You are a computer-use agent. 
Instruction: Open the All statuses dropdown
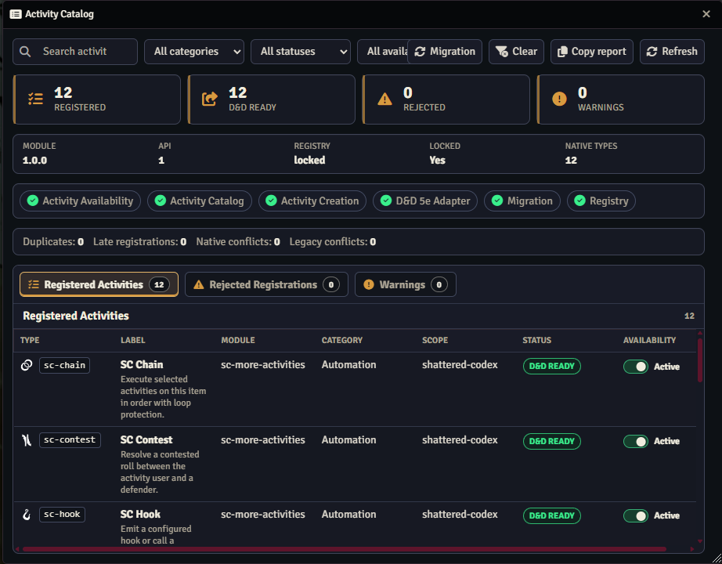(300, 52)
